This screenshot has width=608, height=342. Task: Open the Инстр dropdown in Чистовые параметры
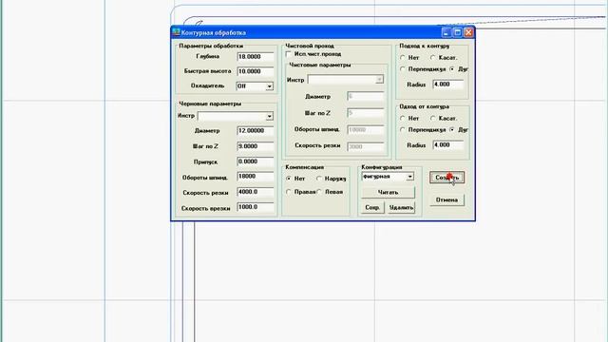[379, 80]
